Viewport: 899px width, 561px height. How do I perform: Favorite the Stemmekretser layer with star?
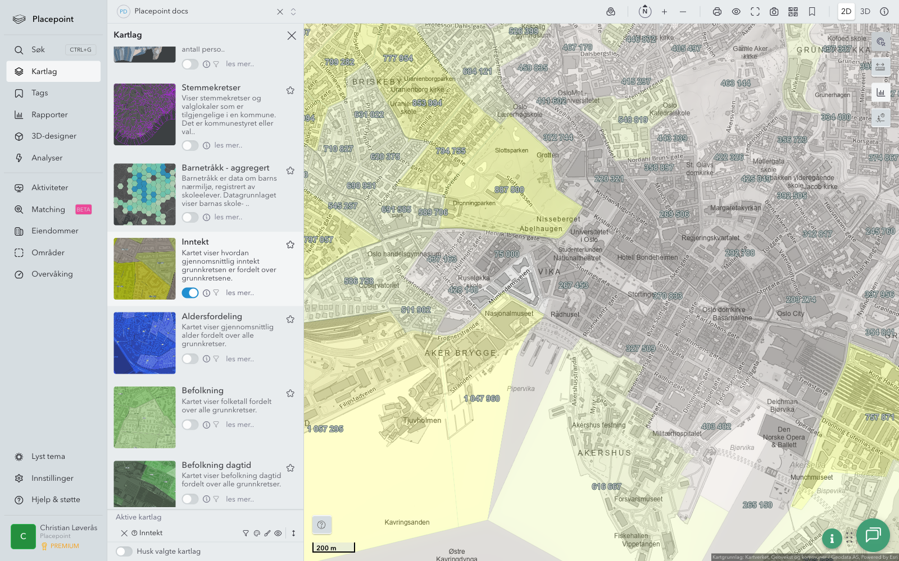(290, 90)
